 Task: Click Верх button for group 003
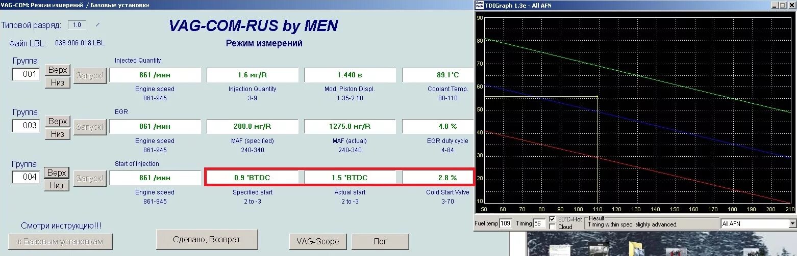click(58, 121)
